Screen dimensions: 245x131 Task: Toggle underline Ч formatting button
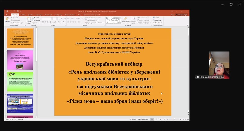(47, 22)
